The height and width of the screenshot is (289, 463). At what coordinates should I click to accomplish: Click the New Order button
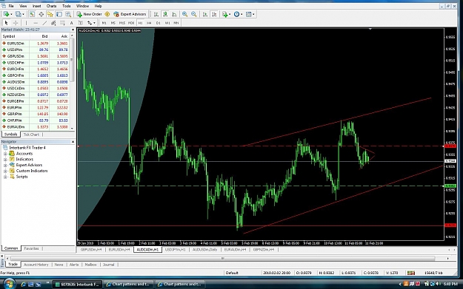click(x=89, y=14)
